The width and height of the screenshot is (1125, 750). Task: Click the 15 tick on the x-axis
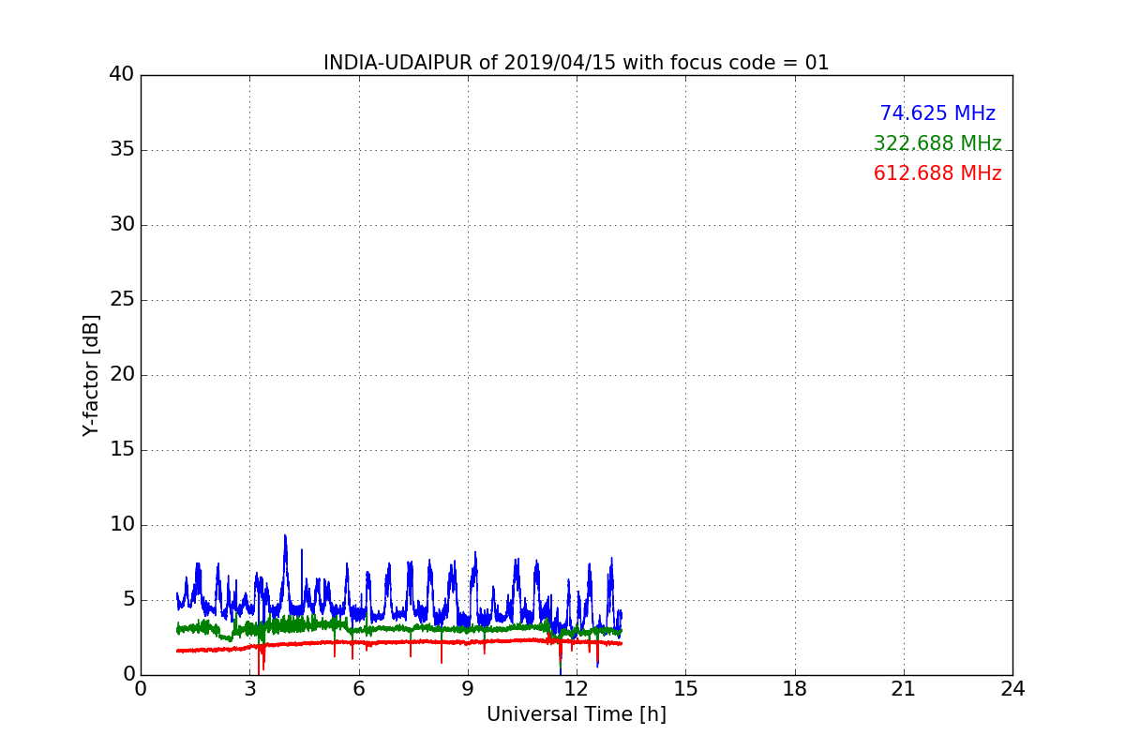coord(685,689)
